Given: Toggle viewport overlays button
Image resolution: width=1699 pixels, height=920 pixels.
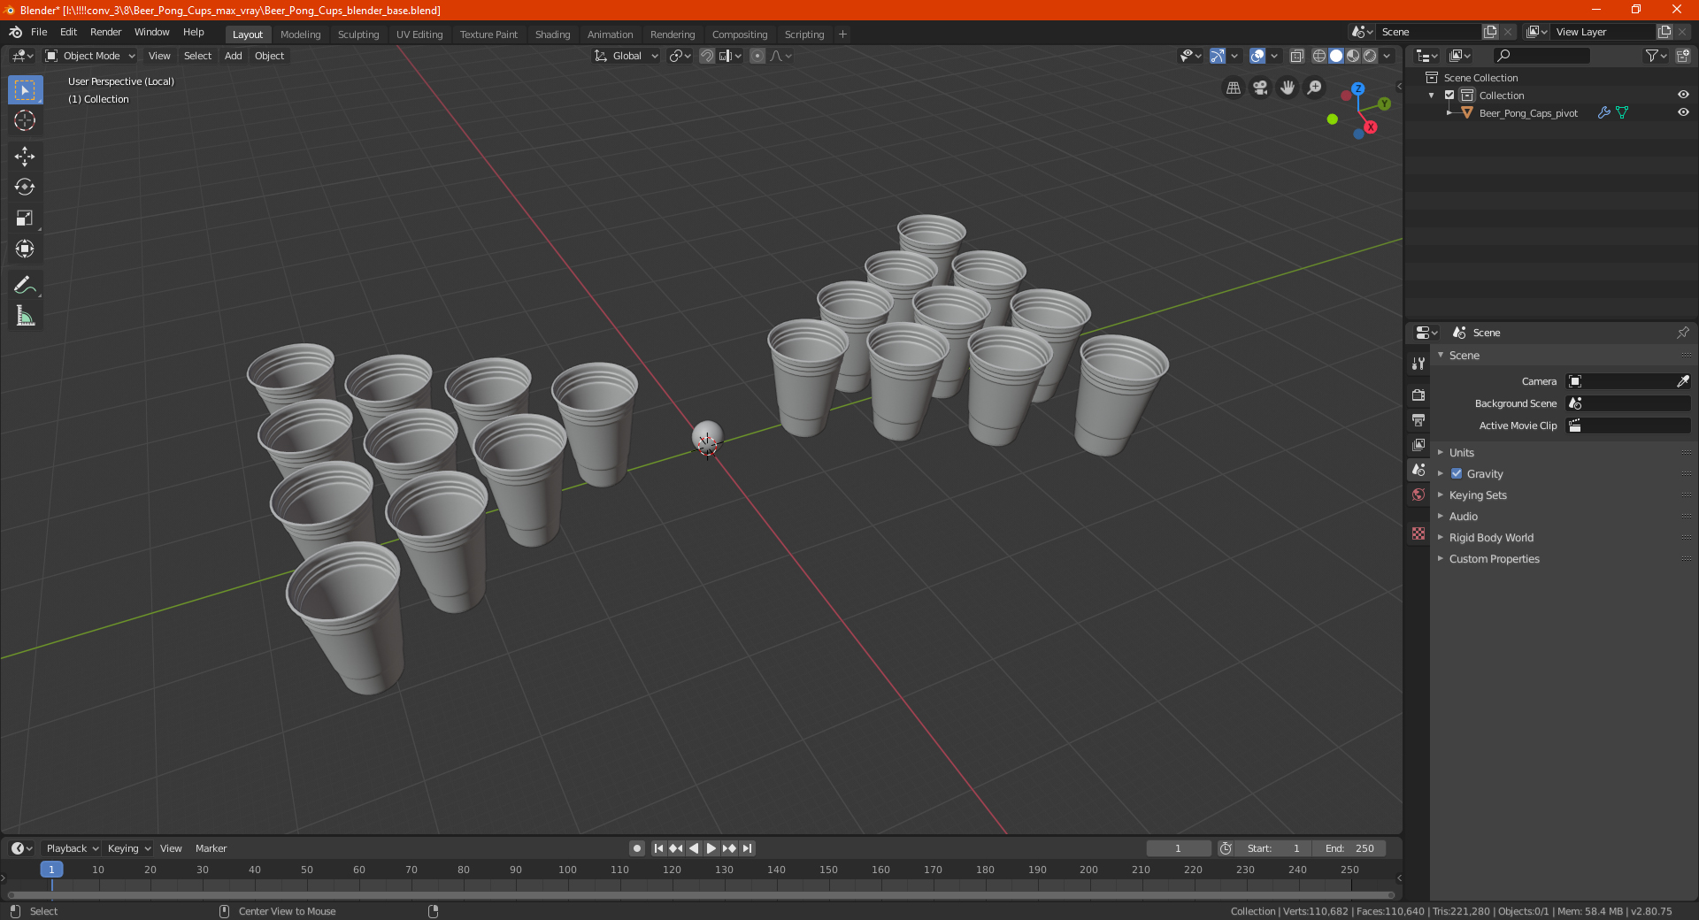Looking at the screenshot, I should [1257, 56].
